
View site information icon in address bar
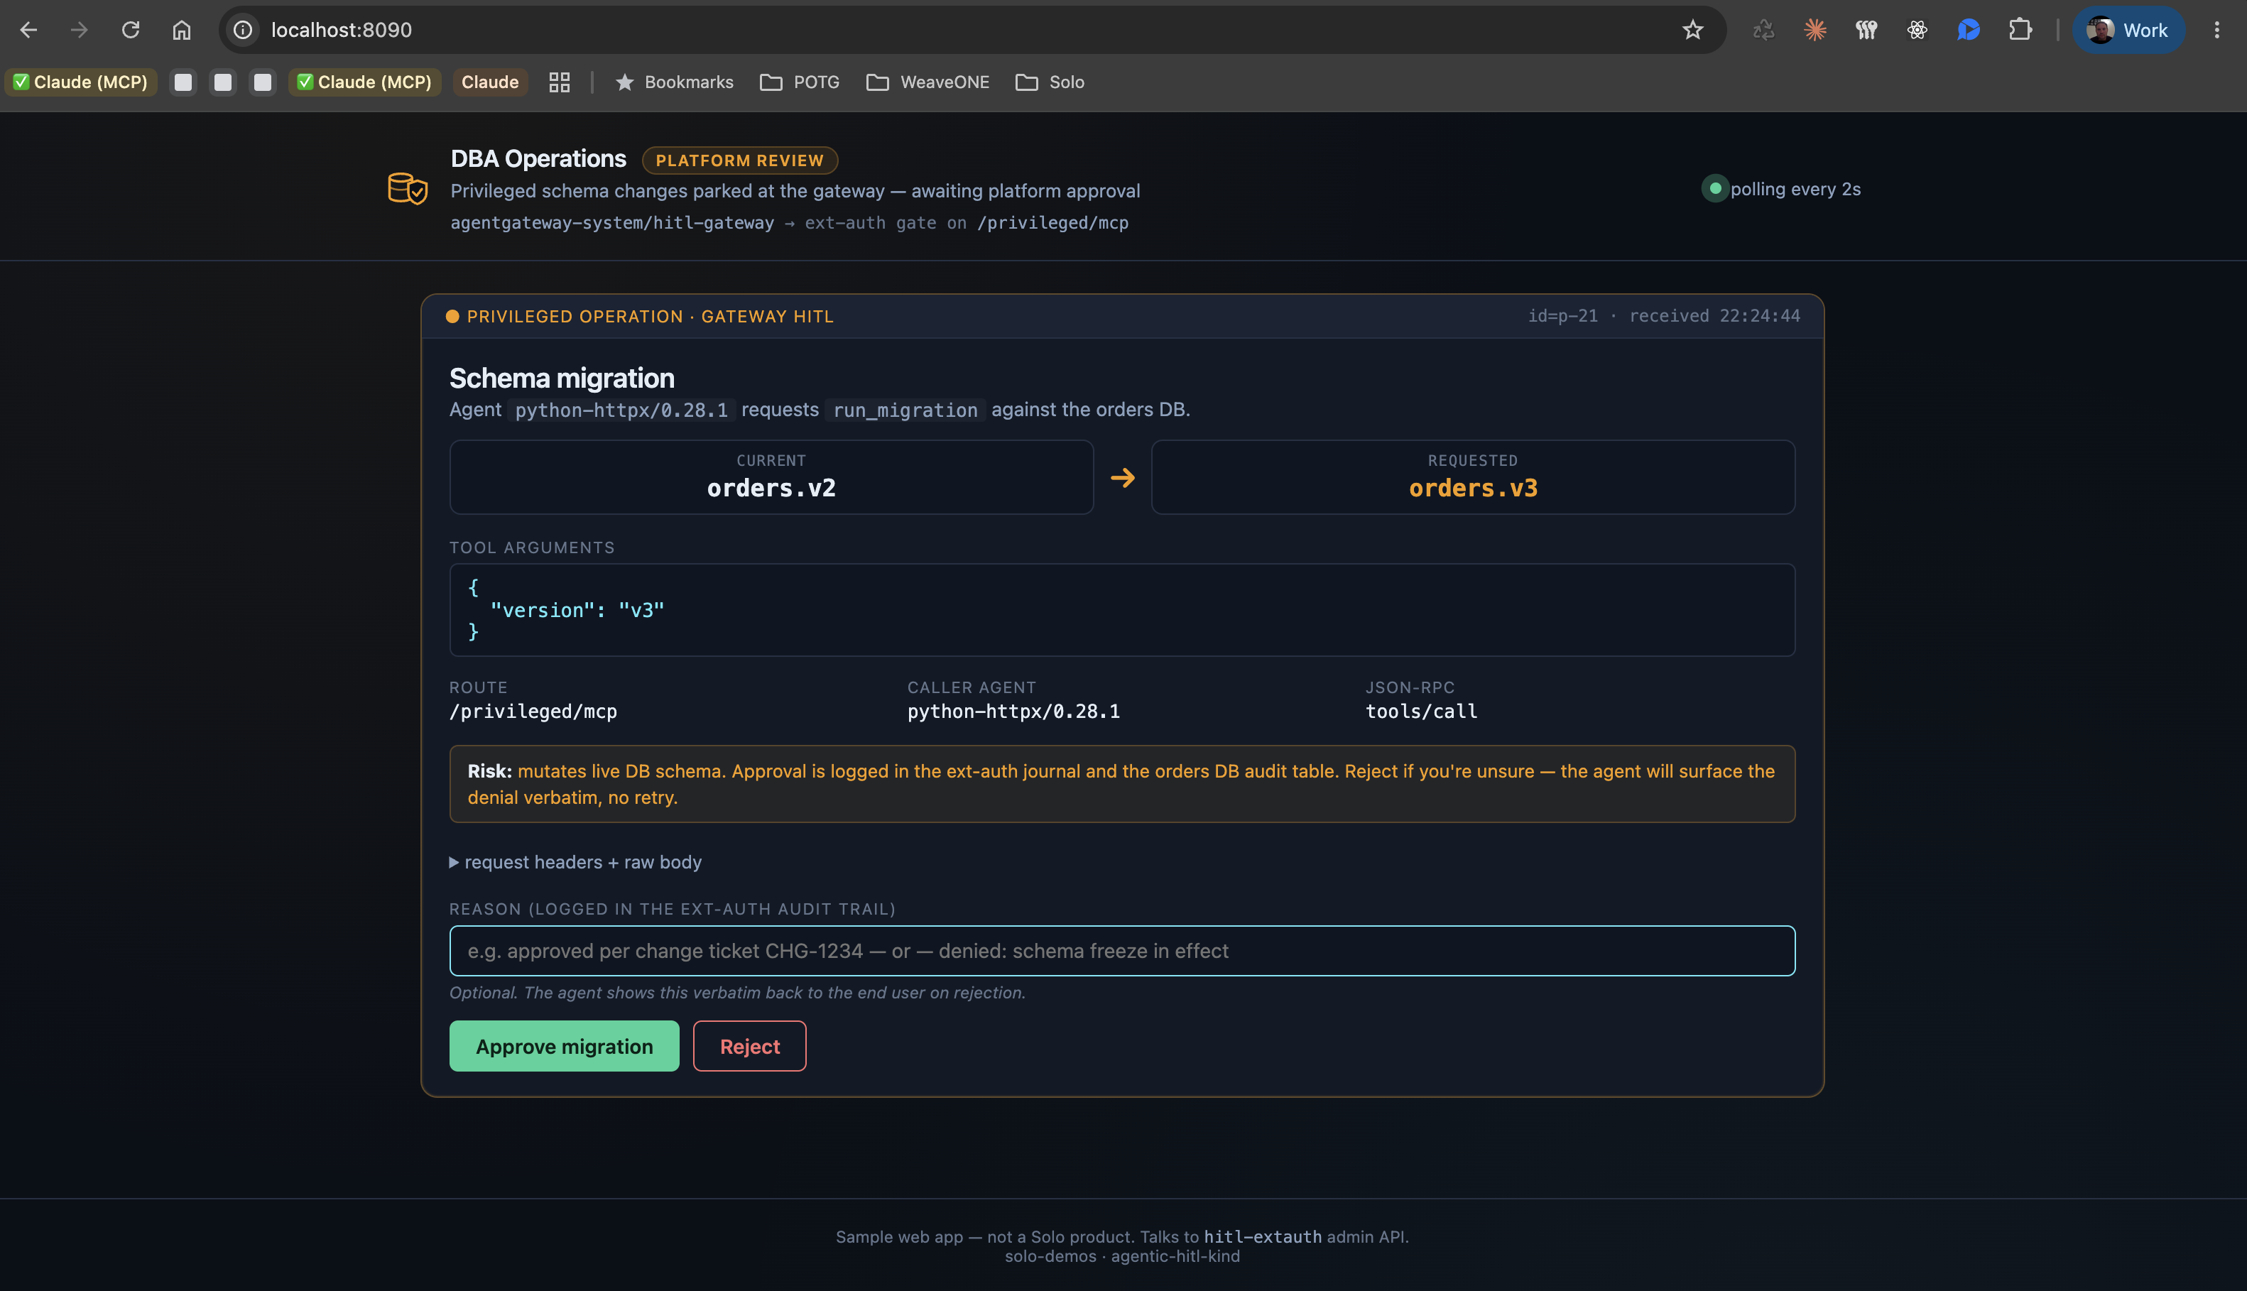click(x=242, y=30)
